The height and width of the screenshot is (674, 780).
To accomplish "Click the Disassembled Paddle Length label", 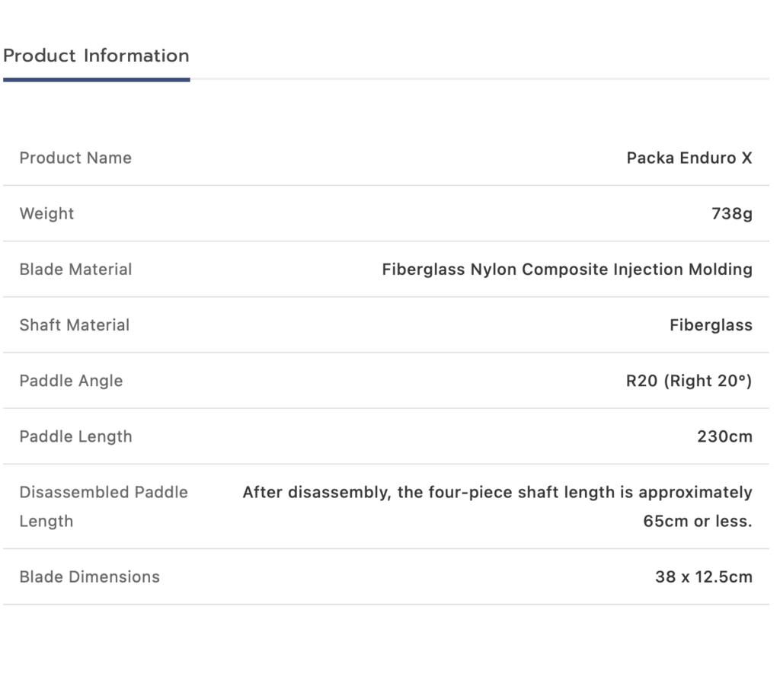I will click(103, 492).
